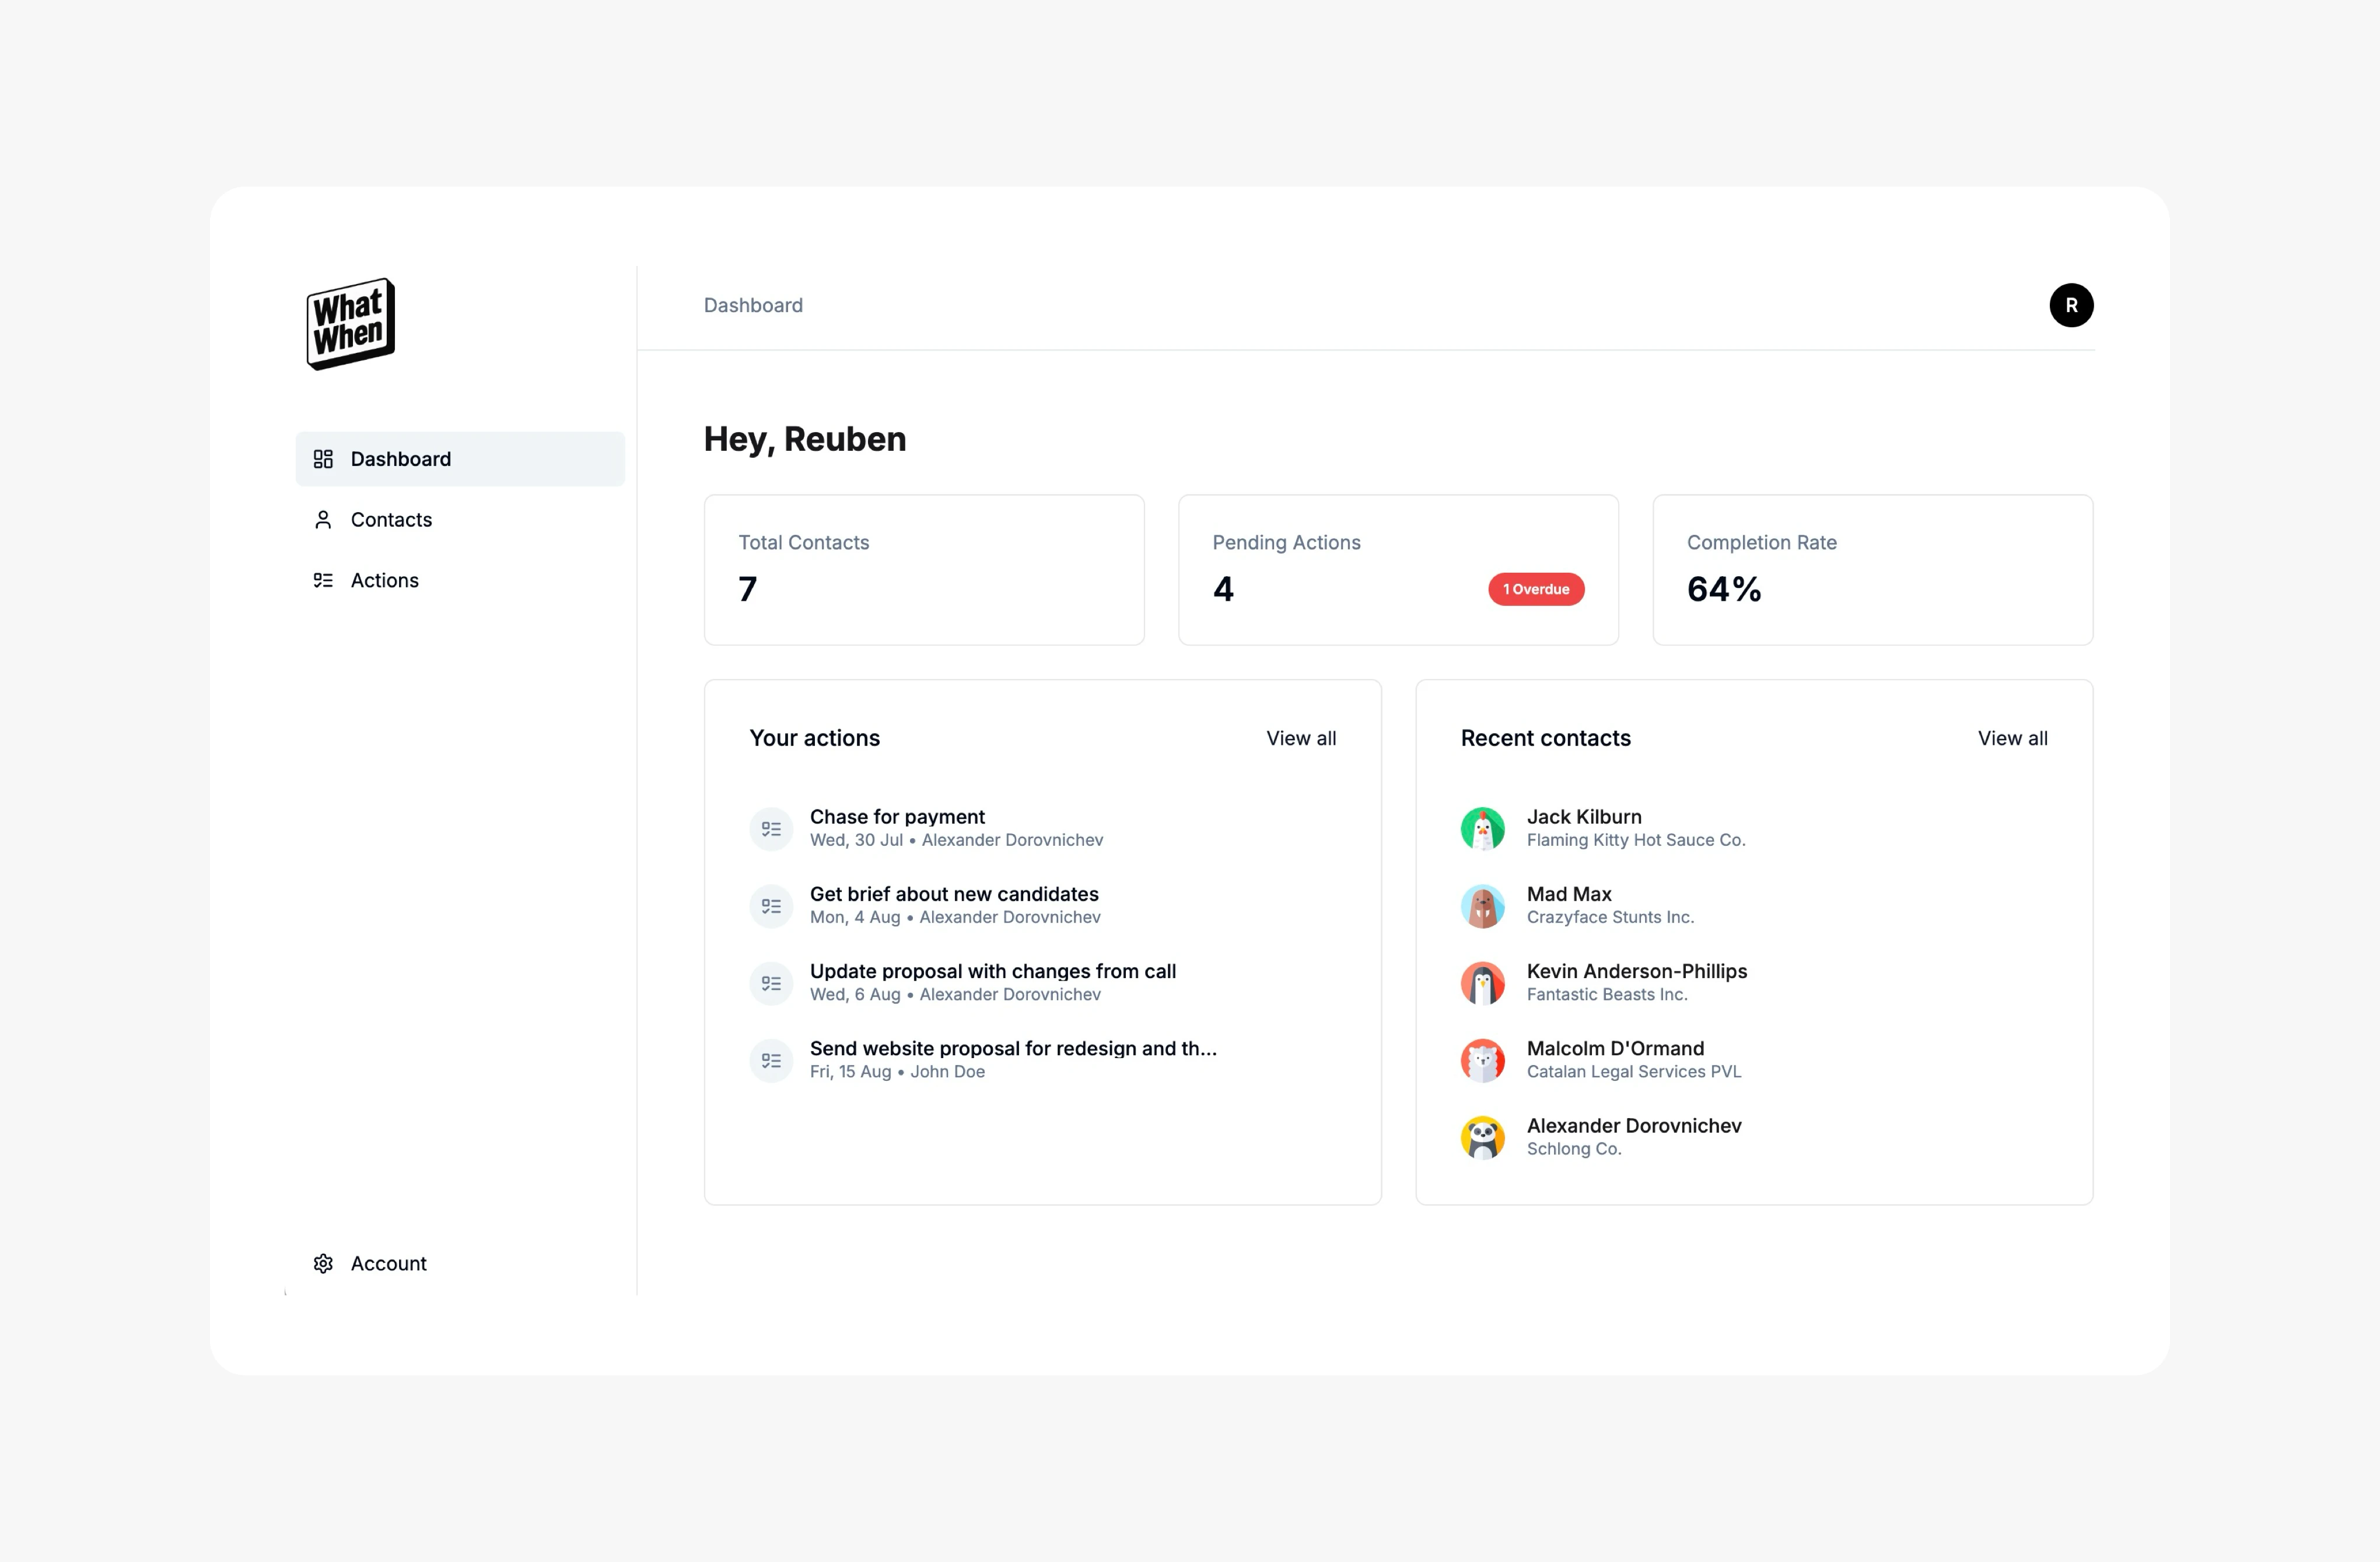
Task: Open Contacts from the sidebar
Action: (x=391, y=520)
